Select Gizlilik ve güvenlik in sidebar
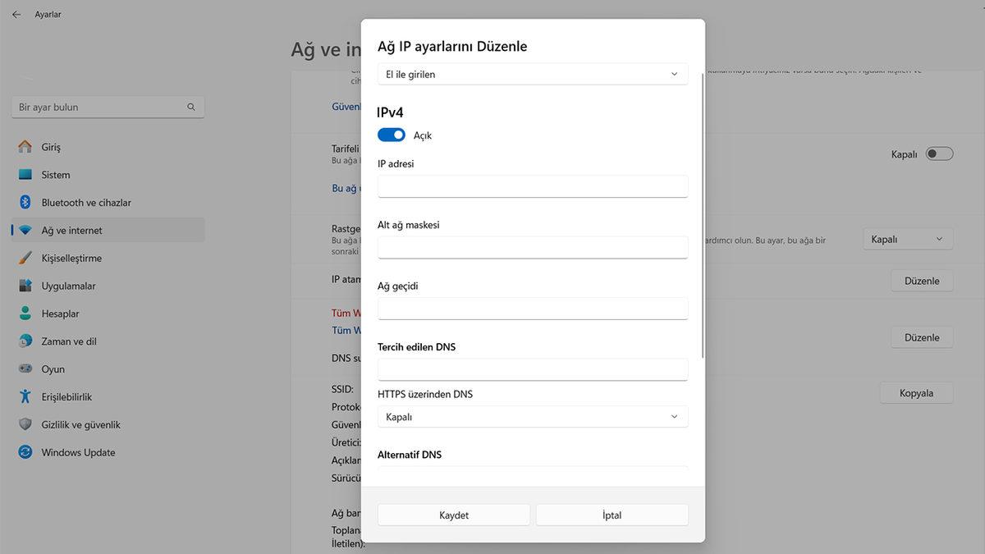Image resolution: width=985 pixels, height=554 pixels. pyautogui.click(x=25, y=424)
